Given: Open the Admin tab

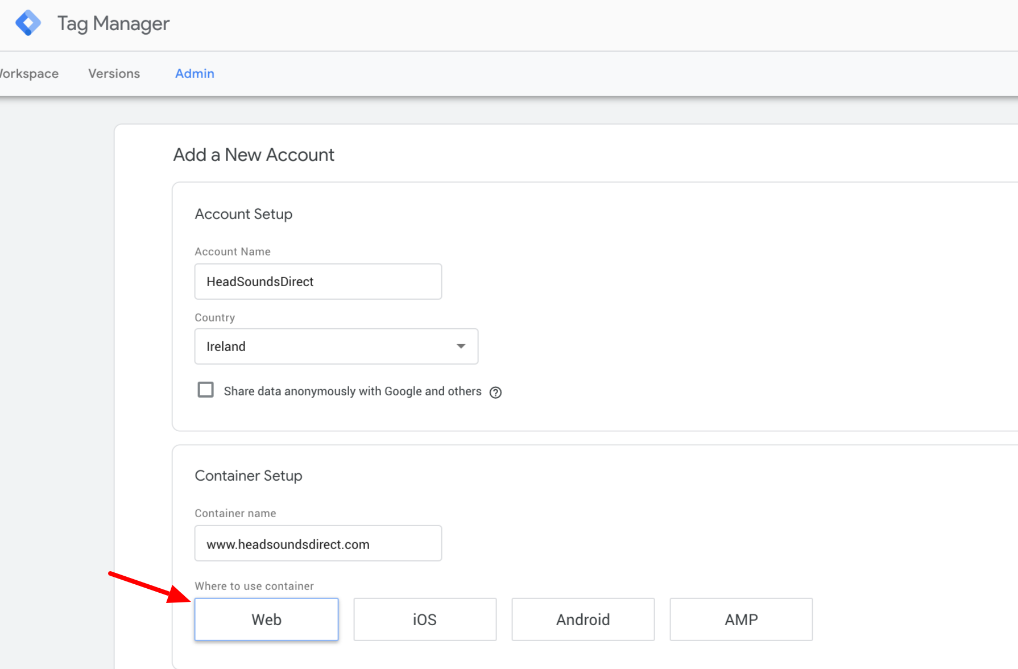Looking at the screenshot, I should coord(195,73).
